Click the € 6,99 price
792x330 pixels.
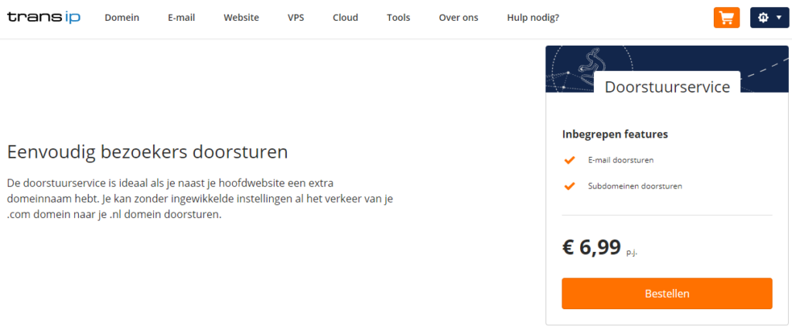(x=592, y=247)
